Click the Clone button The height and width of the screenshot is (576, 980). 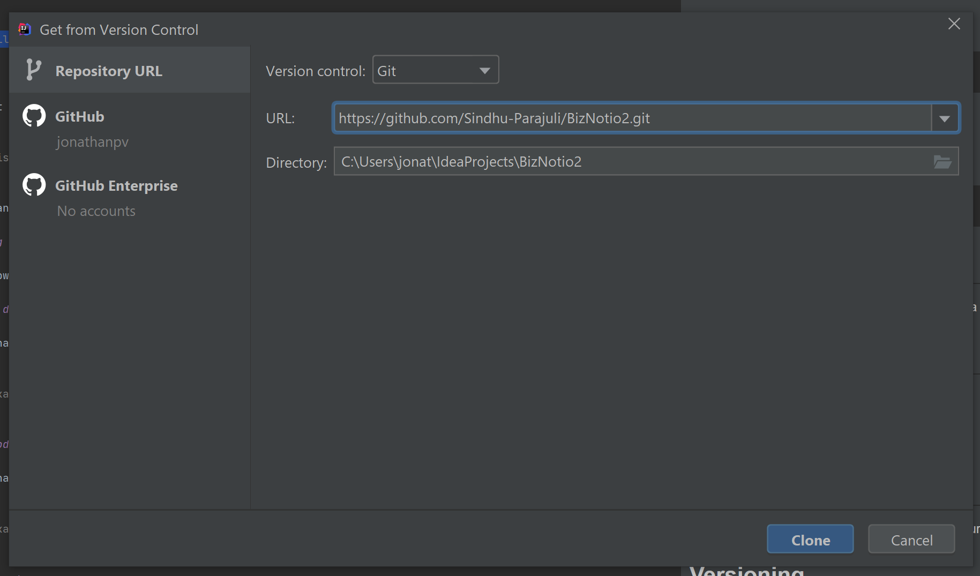pos(810,539)
